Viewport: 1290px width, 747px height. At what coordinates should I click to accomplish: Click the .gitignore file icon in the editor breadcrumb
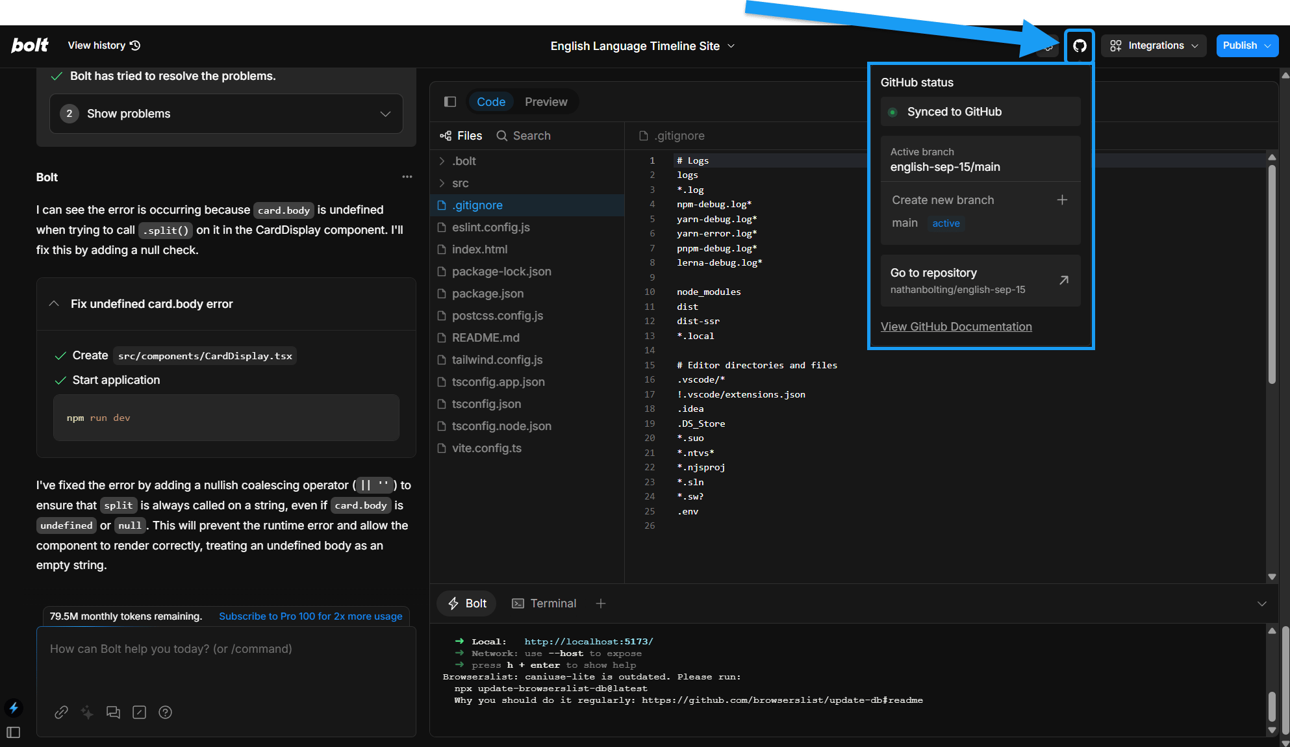point(644,136)
